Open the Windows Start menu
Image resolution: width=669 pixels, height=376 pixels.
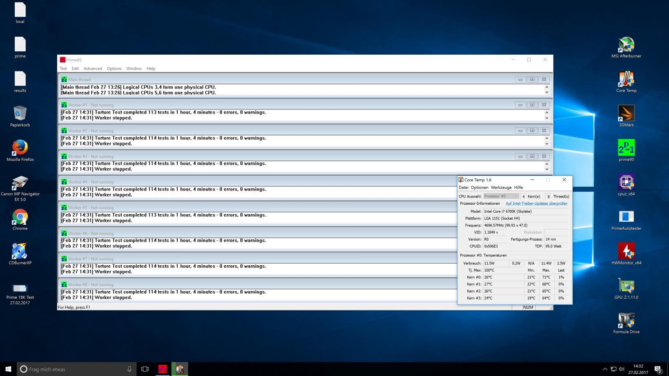pyautogui.click(x=8, y=369)
